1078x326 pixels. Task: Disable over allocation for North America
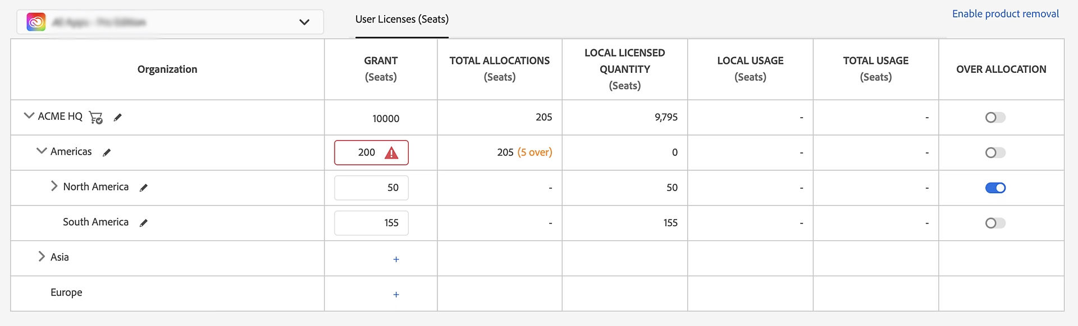(995, 188)
